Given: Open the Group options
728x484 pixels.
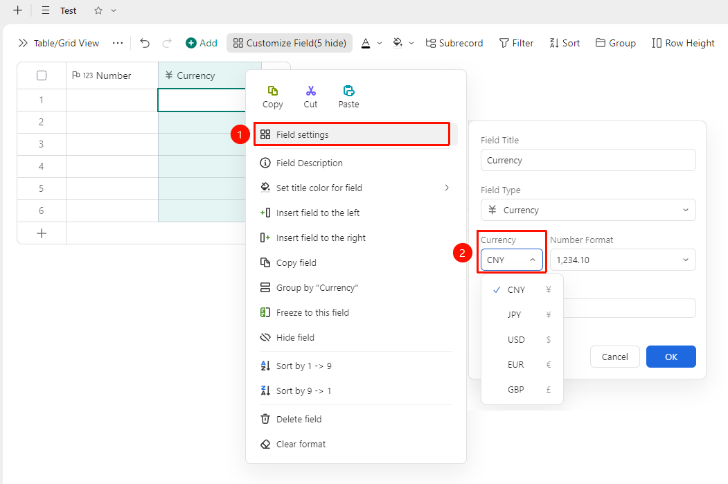Looking at the screenshot, I should [x=616, y=43].
